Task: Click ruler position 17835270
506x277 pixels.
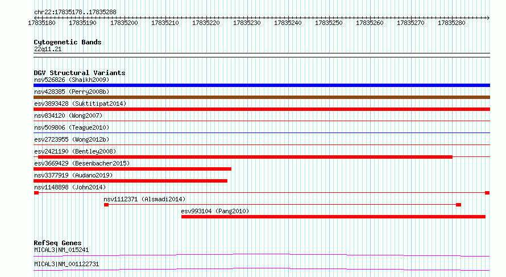Action: (x=411, y=23)
